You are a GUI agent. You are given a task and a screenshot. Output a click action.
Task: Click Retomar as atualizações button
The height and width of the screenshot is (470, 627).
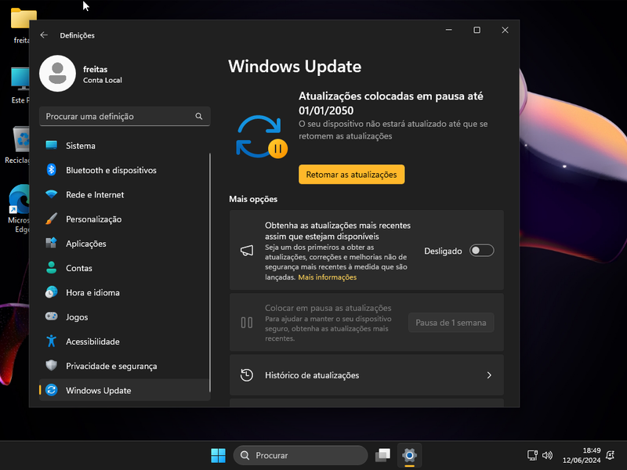point(351,175)
